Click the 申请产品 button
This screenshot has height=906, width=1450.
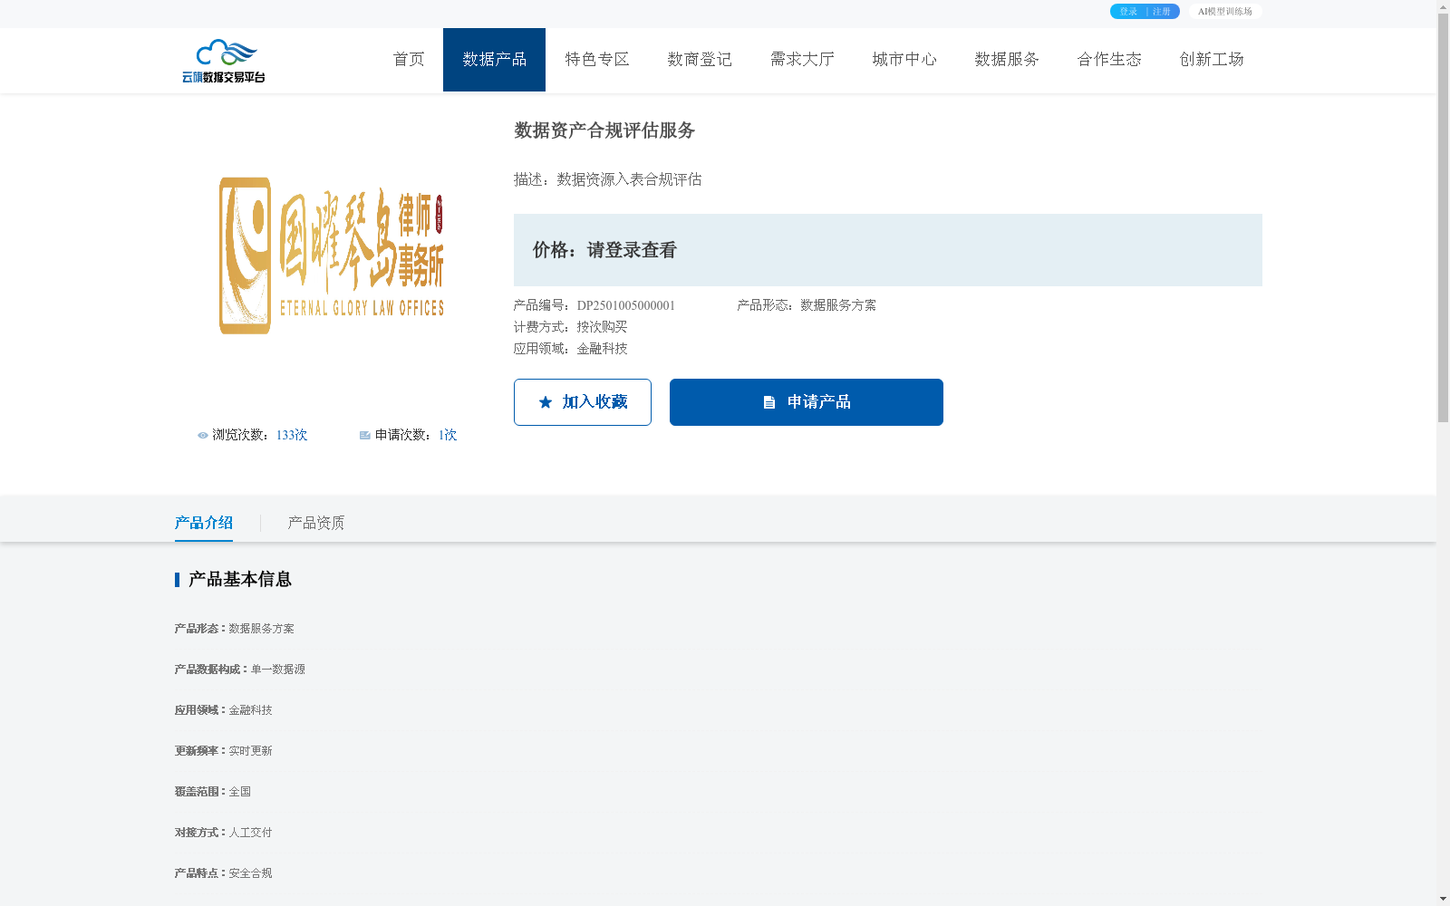tap(807, 402)
